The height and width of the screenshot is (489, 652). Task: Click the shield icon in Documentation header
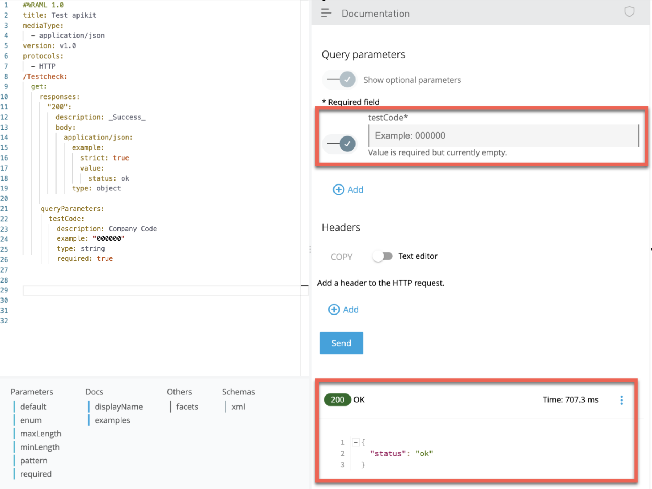coord(629,12)
